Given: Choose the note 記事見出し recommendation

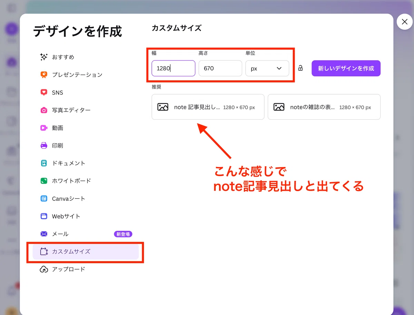Looking at the screenshot, I should click(208, 107).
